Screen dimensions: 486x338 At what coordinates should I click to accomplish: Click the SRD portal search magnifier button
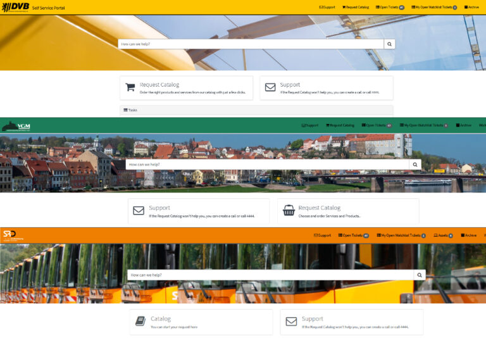[x=420, y=275]
